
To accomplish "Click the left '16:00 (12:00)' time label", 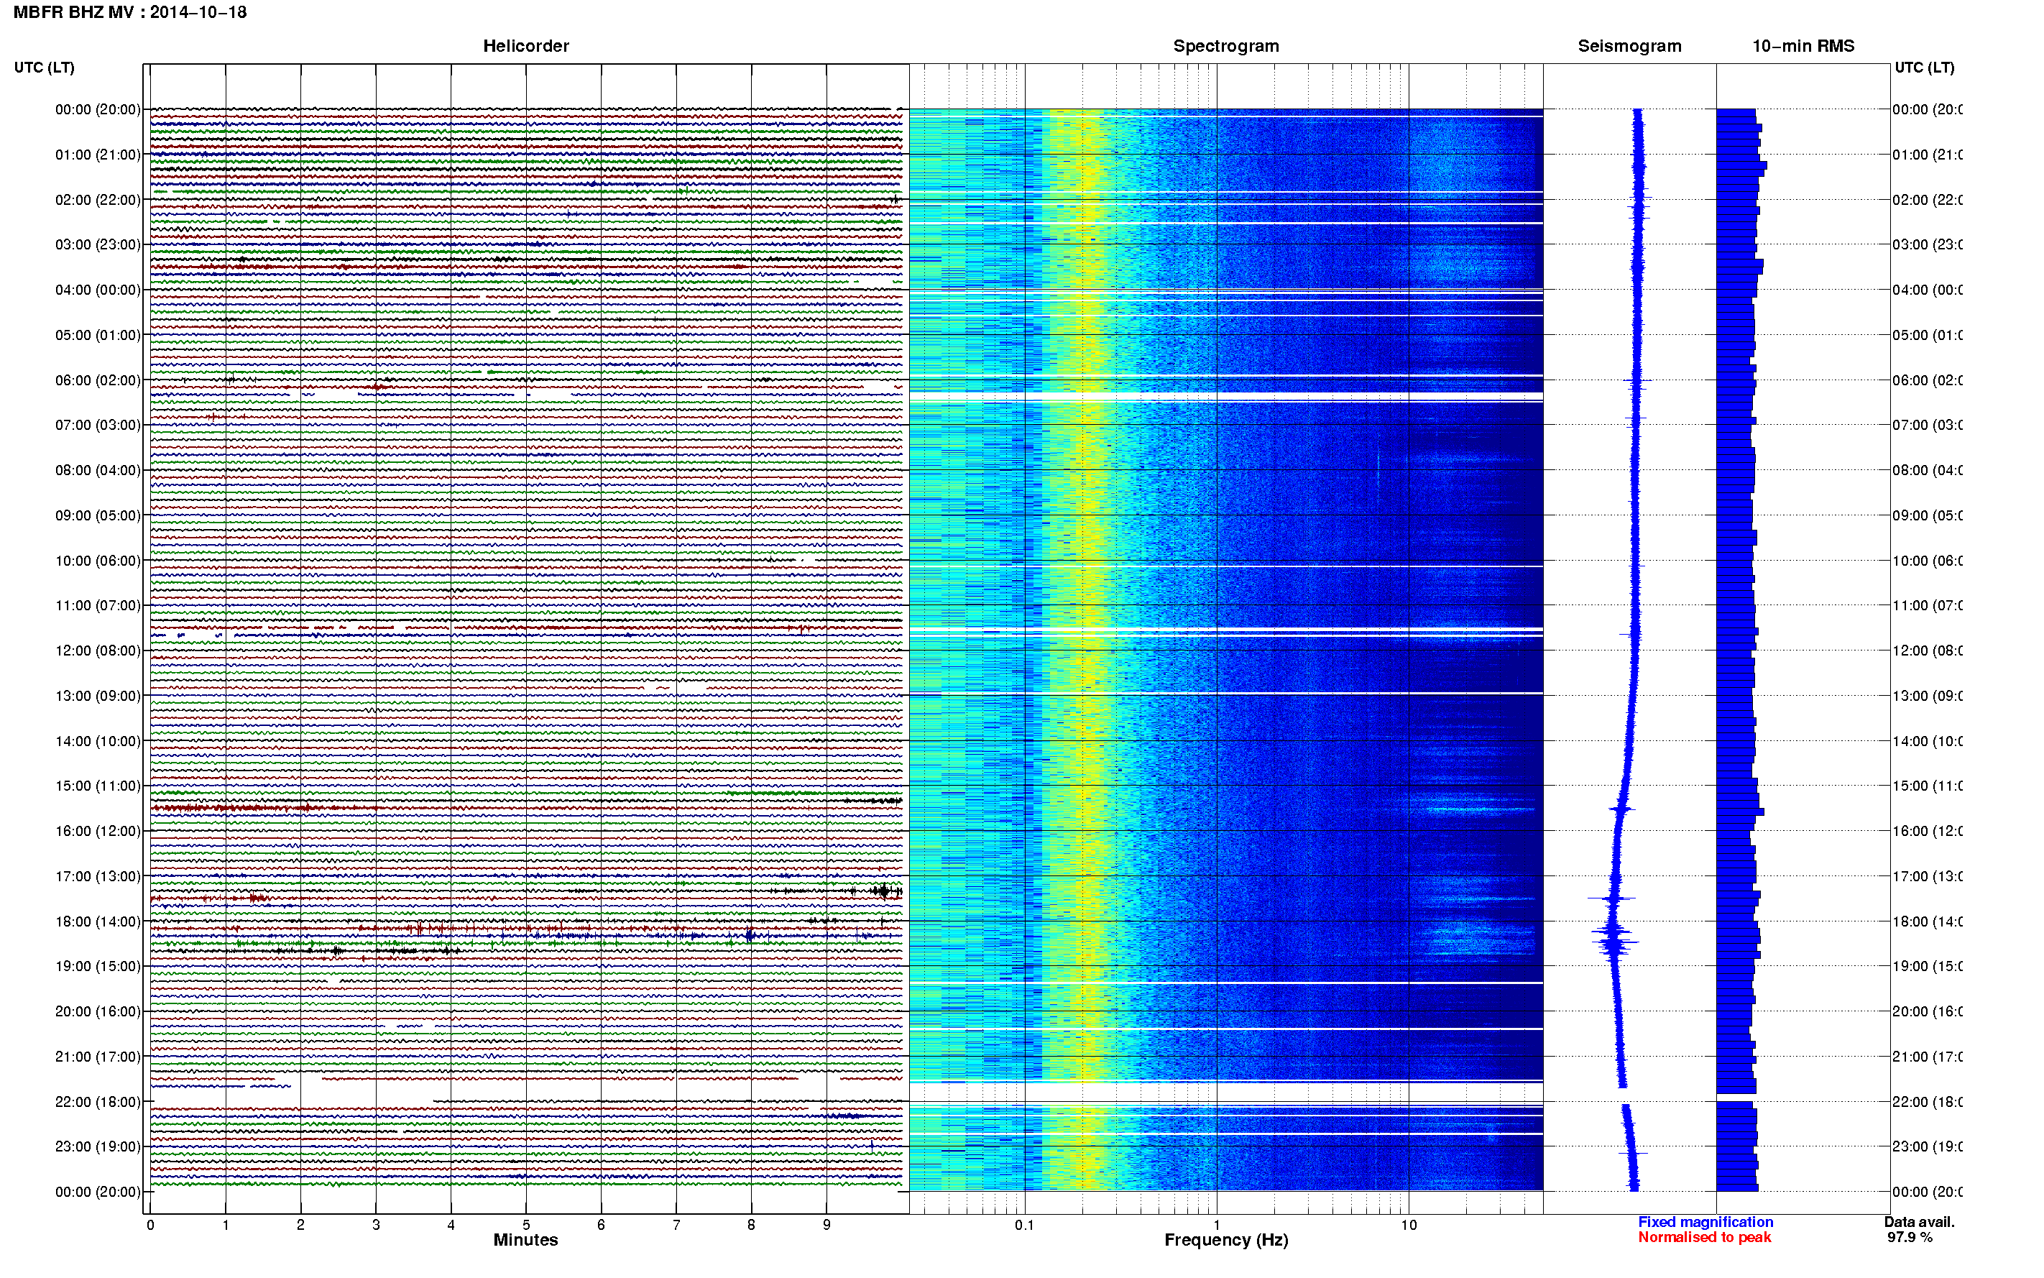I will [x=98, y=831].
